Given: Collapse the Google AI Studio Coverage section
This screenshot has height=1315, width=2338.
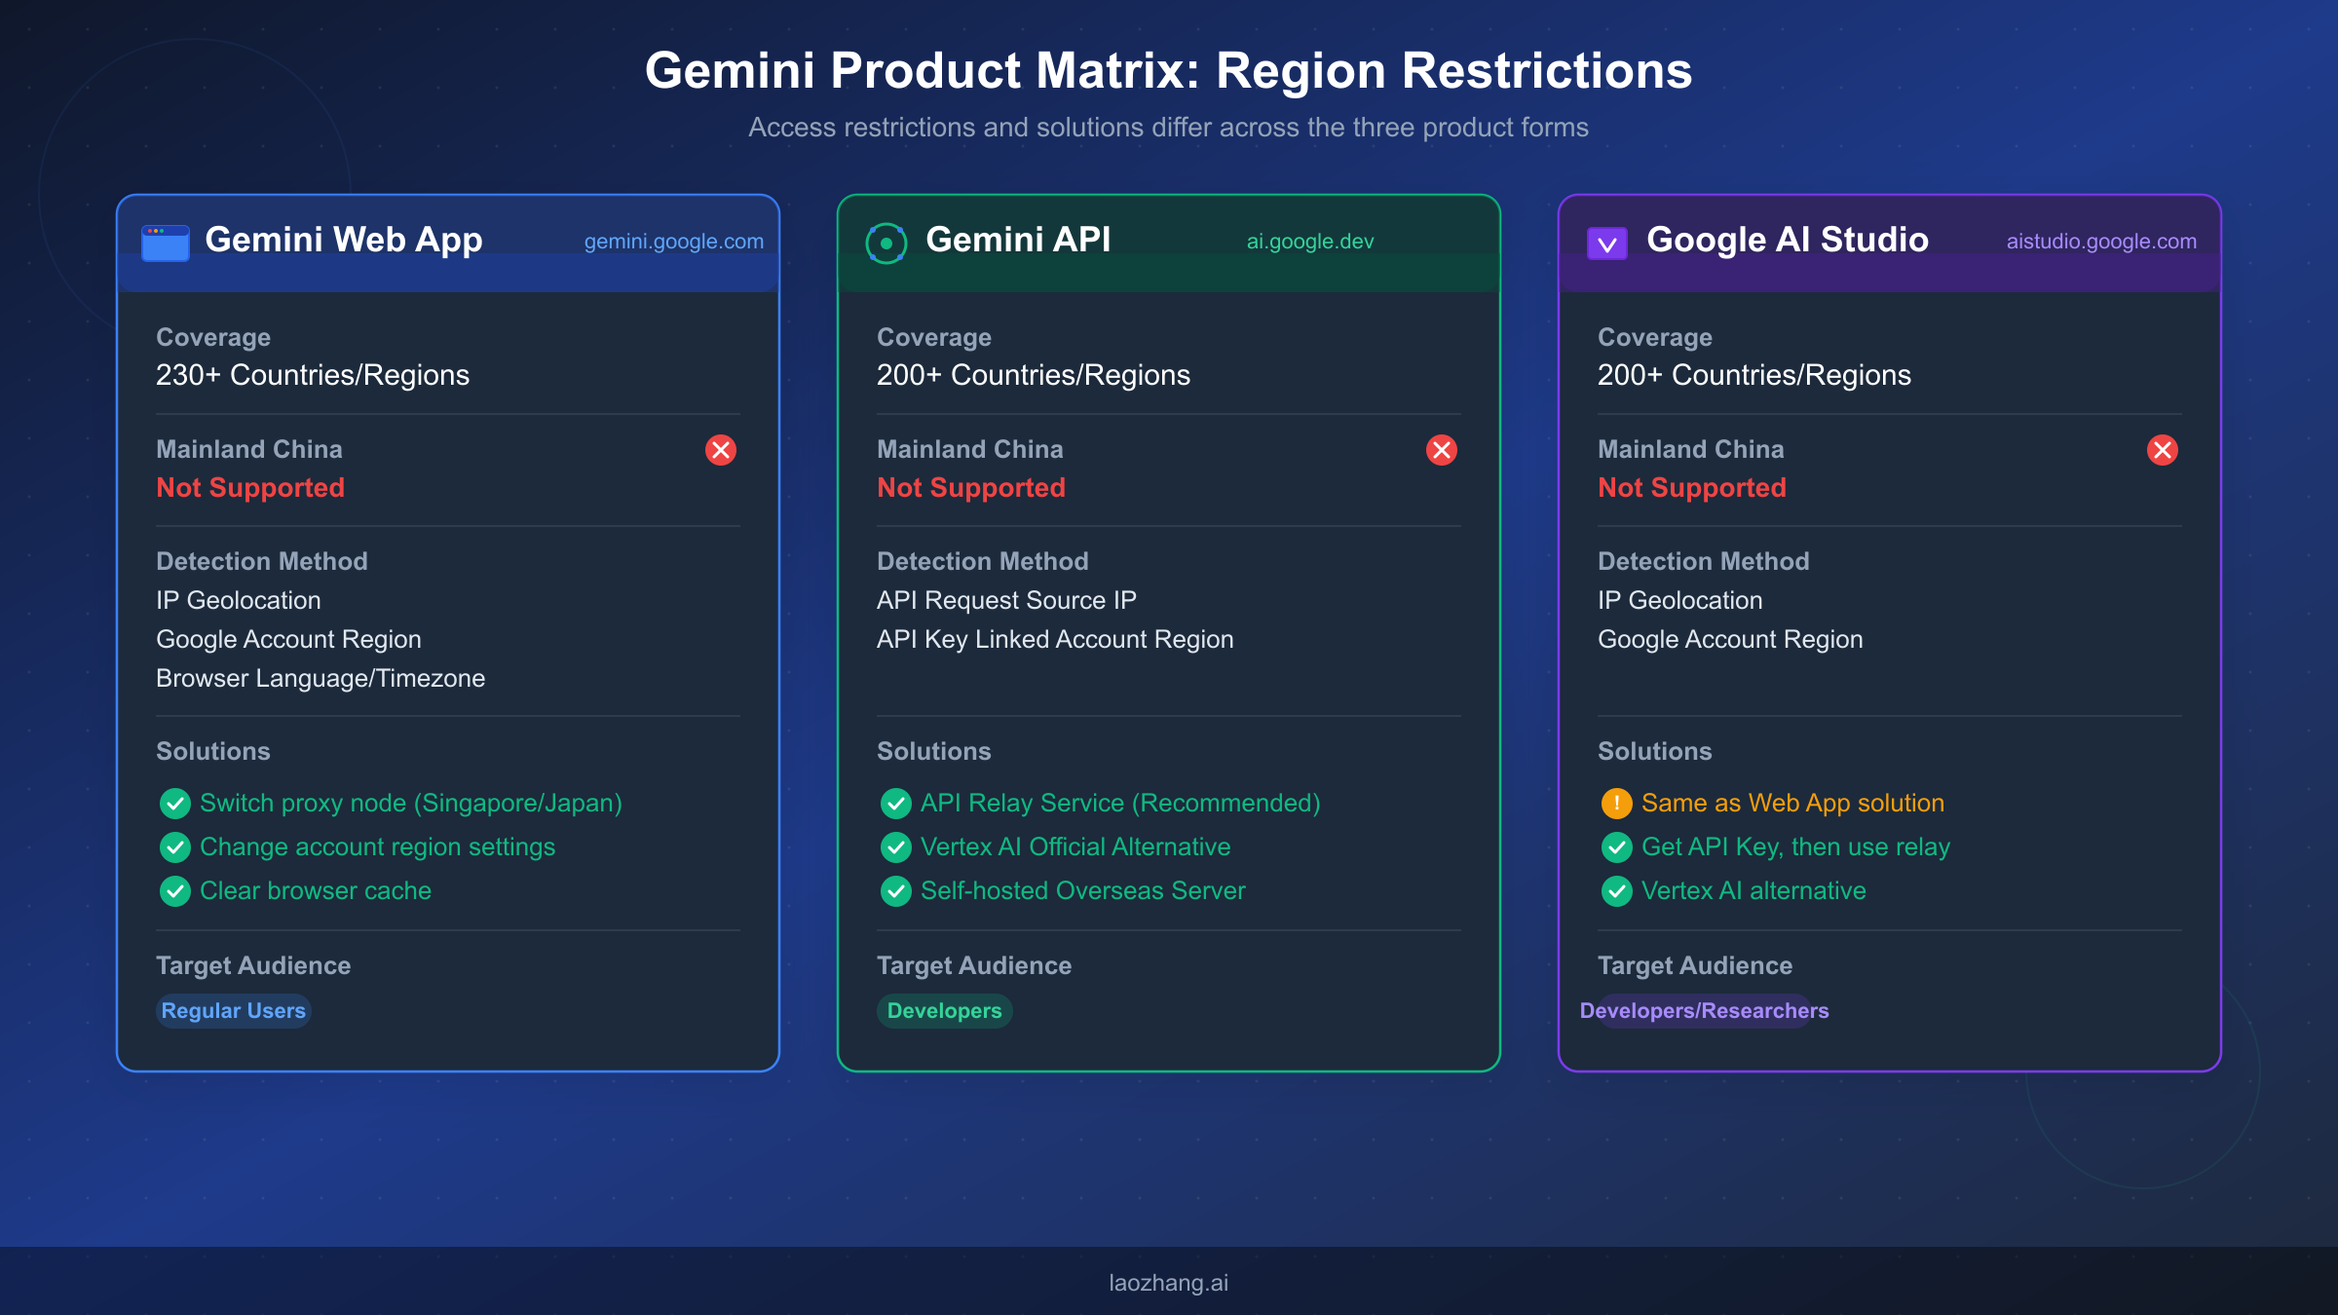Looking at the screenshot, I should tap(1654, 337).
